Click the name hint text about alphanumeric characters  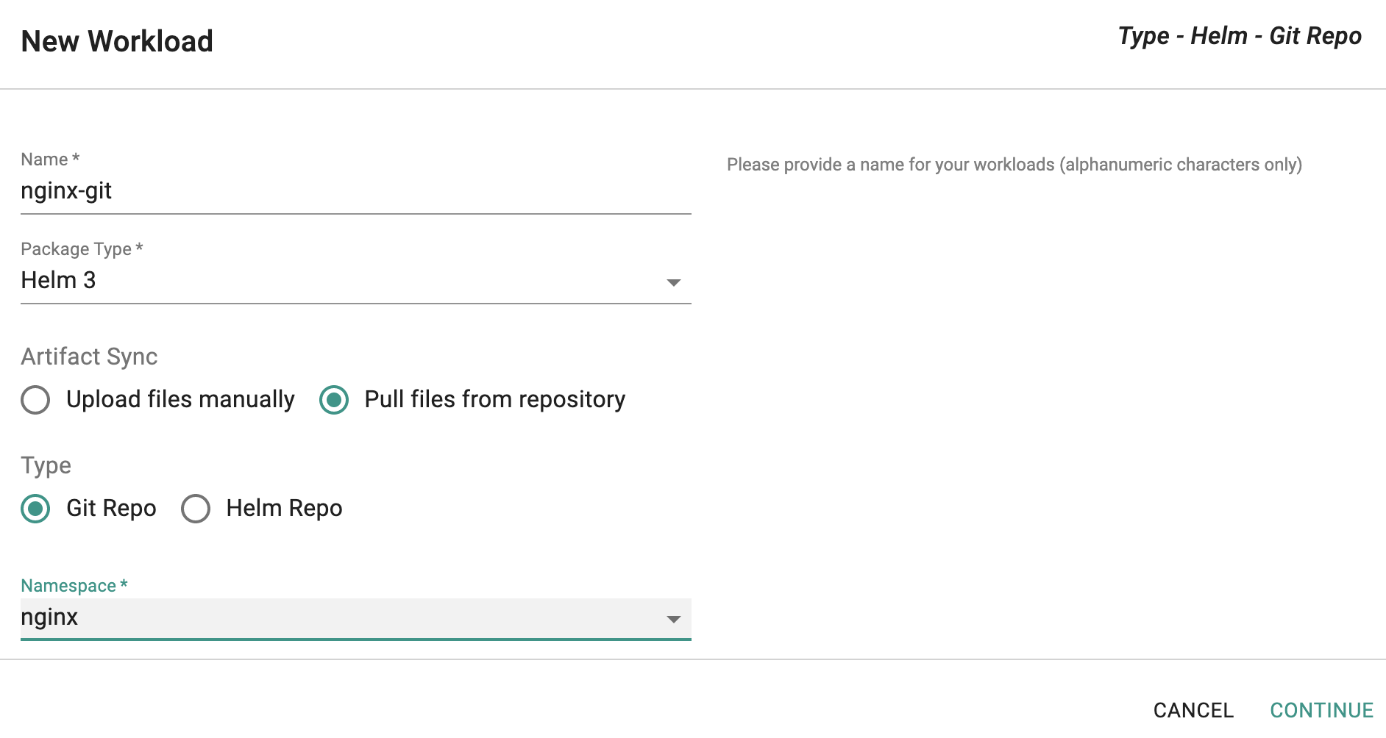click(x=1014, y=165)
